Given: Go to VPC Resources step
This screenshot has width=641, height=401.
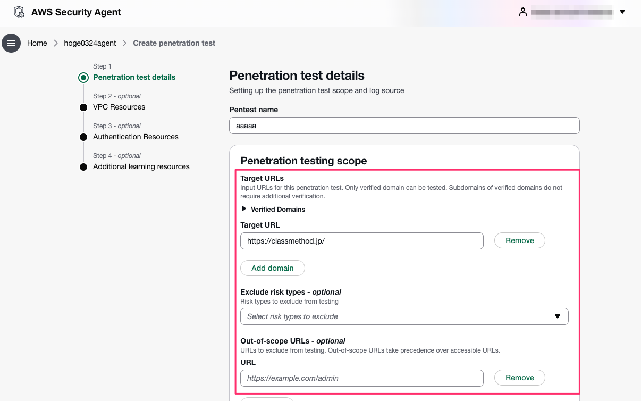Looking at the screenshot, I should tap(119, 107).
